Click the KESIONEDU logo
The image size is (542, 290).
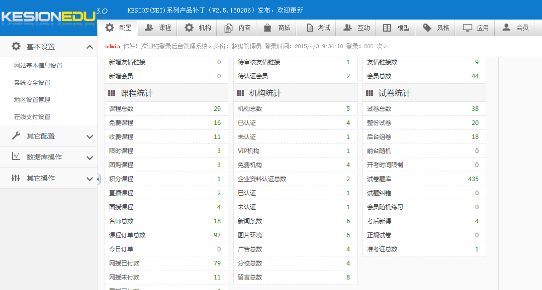(48, 17)
